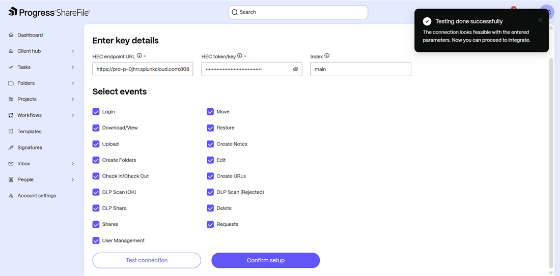The height and width of the screenshot is (276, 560).
Task: Click the Confirm setup button
Action: pos(266,260)
